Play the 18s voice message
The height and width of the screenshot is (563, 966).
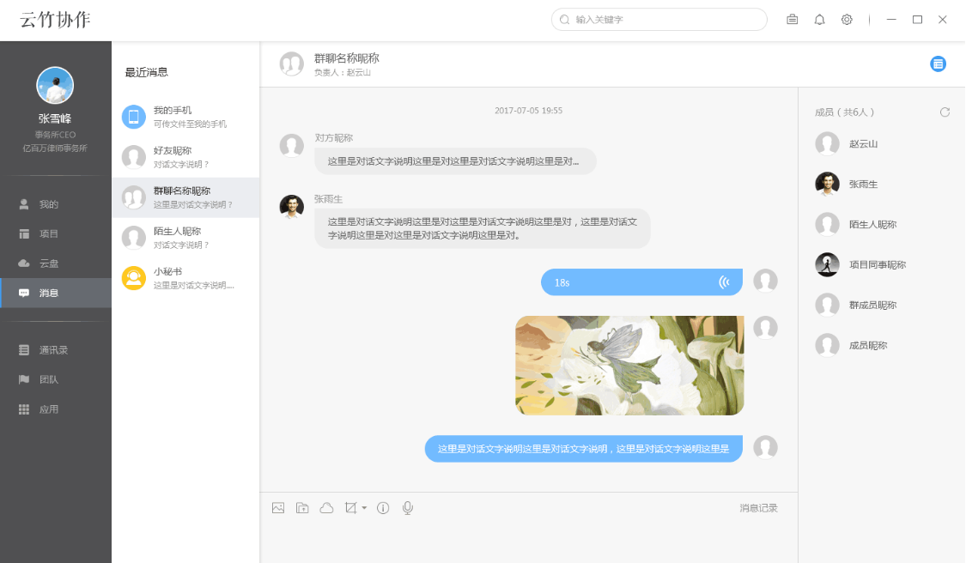(x=641, y=282)
